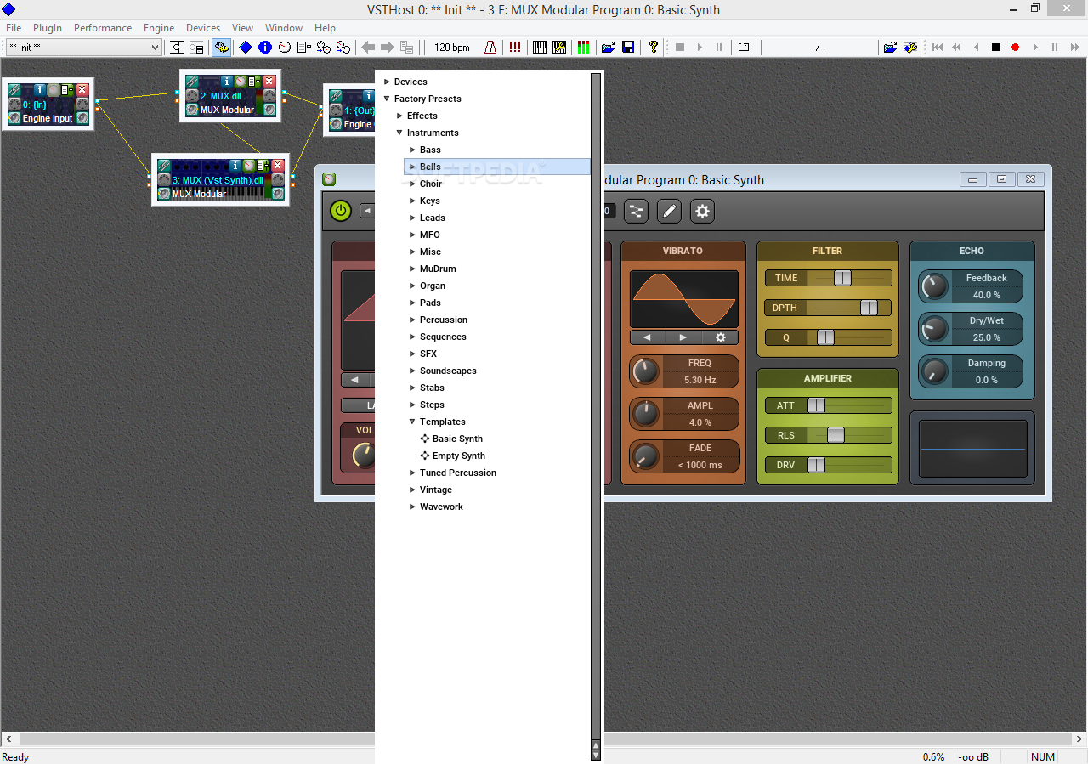Screen dimensions: 1088x764
Task: Select the Basic Synth template
Action: (457, 439)
